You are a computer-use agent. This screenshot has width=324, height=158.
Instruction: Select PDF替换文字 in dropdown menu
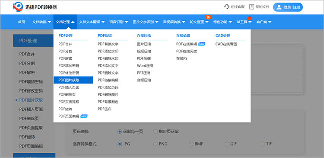tap(108, 44)
